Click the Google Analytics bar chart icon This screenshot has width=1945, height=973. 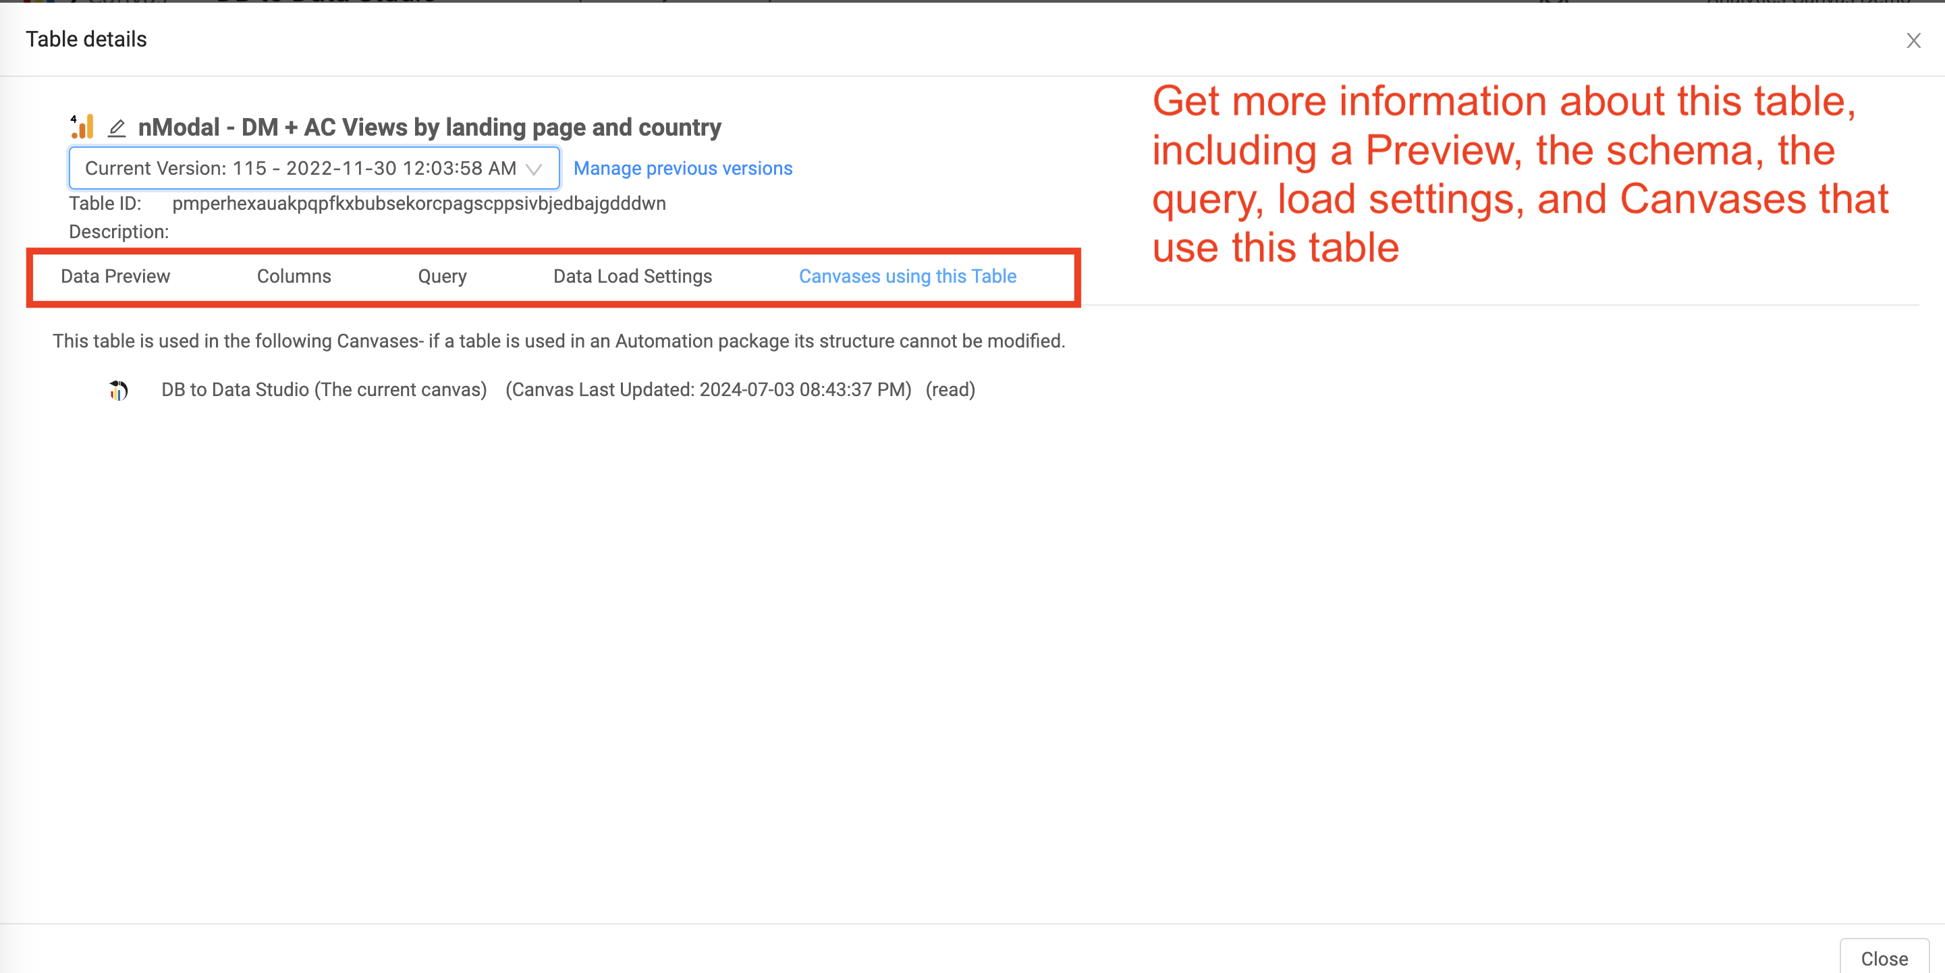click(82, 127)
